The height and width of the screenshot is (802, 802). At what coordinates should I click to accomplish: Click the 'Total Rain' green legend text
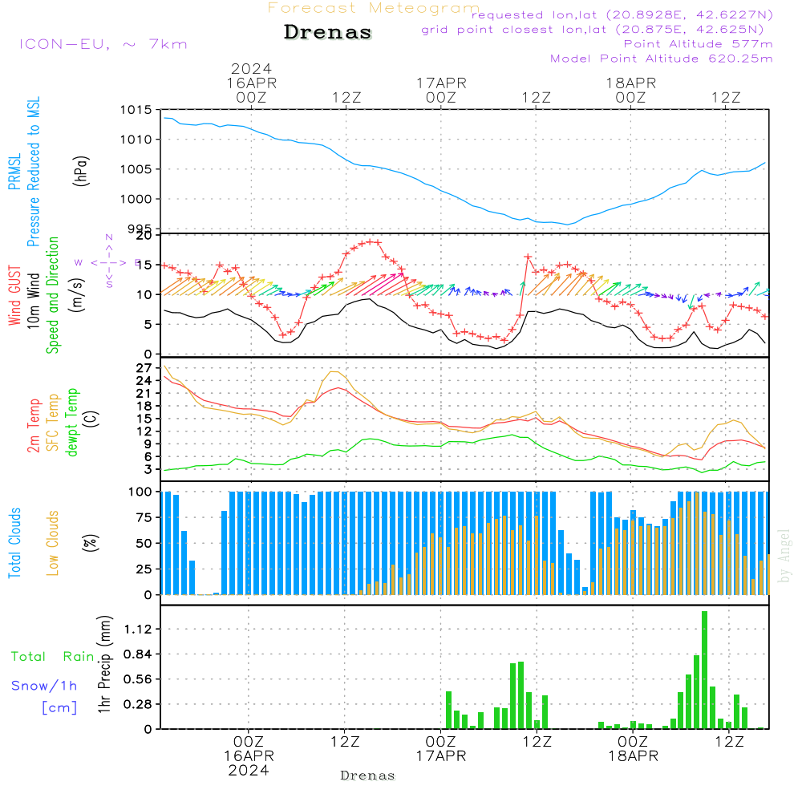coord(53,657)
